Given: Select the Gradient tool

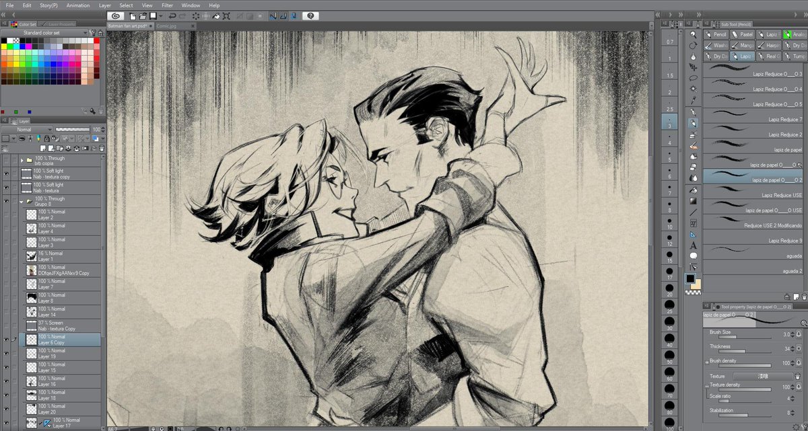Looking at the screenshot, I should [693, 201].
